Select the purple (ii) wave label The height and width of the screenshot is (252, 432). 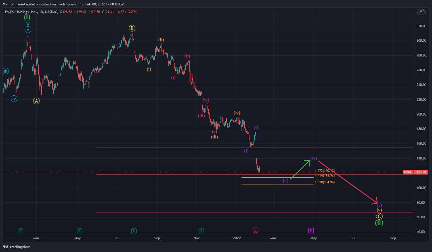click(x=257, y=128)
